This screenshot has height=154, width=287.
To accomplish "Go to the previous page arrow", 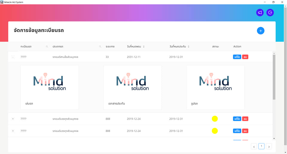I will (254, 147).
